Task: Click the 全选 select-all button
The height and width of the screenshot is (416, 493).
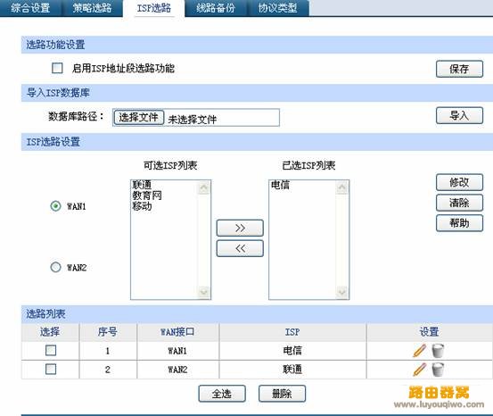Action: point(222,394)
